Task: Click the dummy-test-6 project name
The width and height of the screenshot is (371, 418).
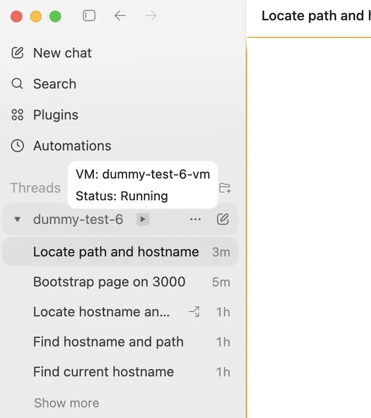Action: (78, 219)
